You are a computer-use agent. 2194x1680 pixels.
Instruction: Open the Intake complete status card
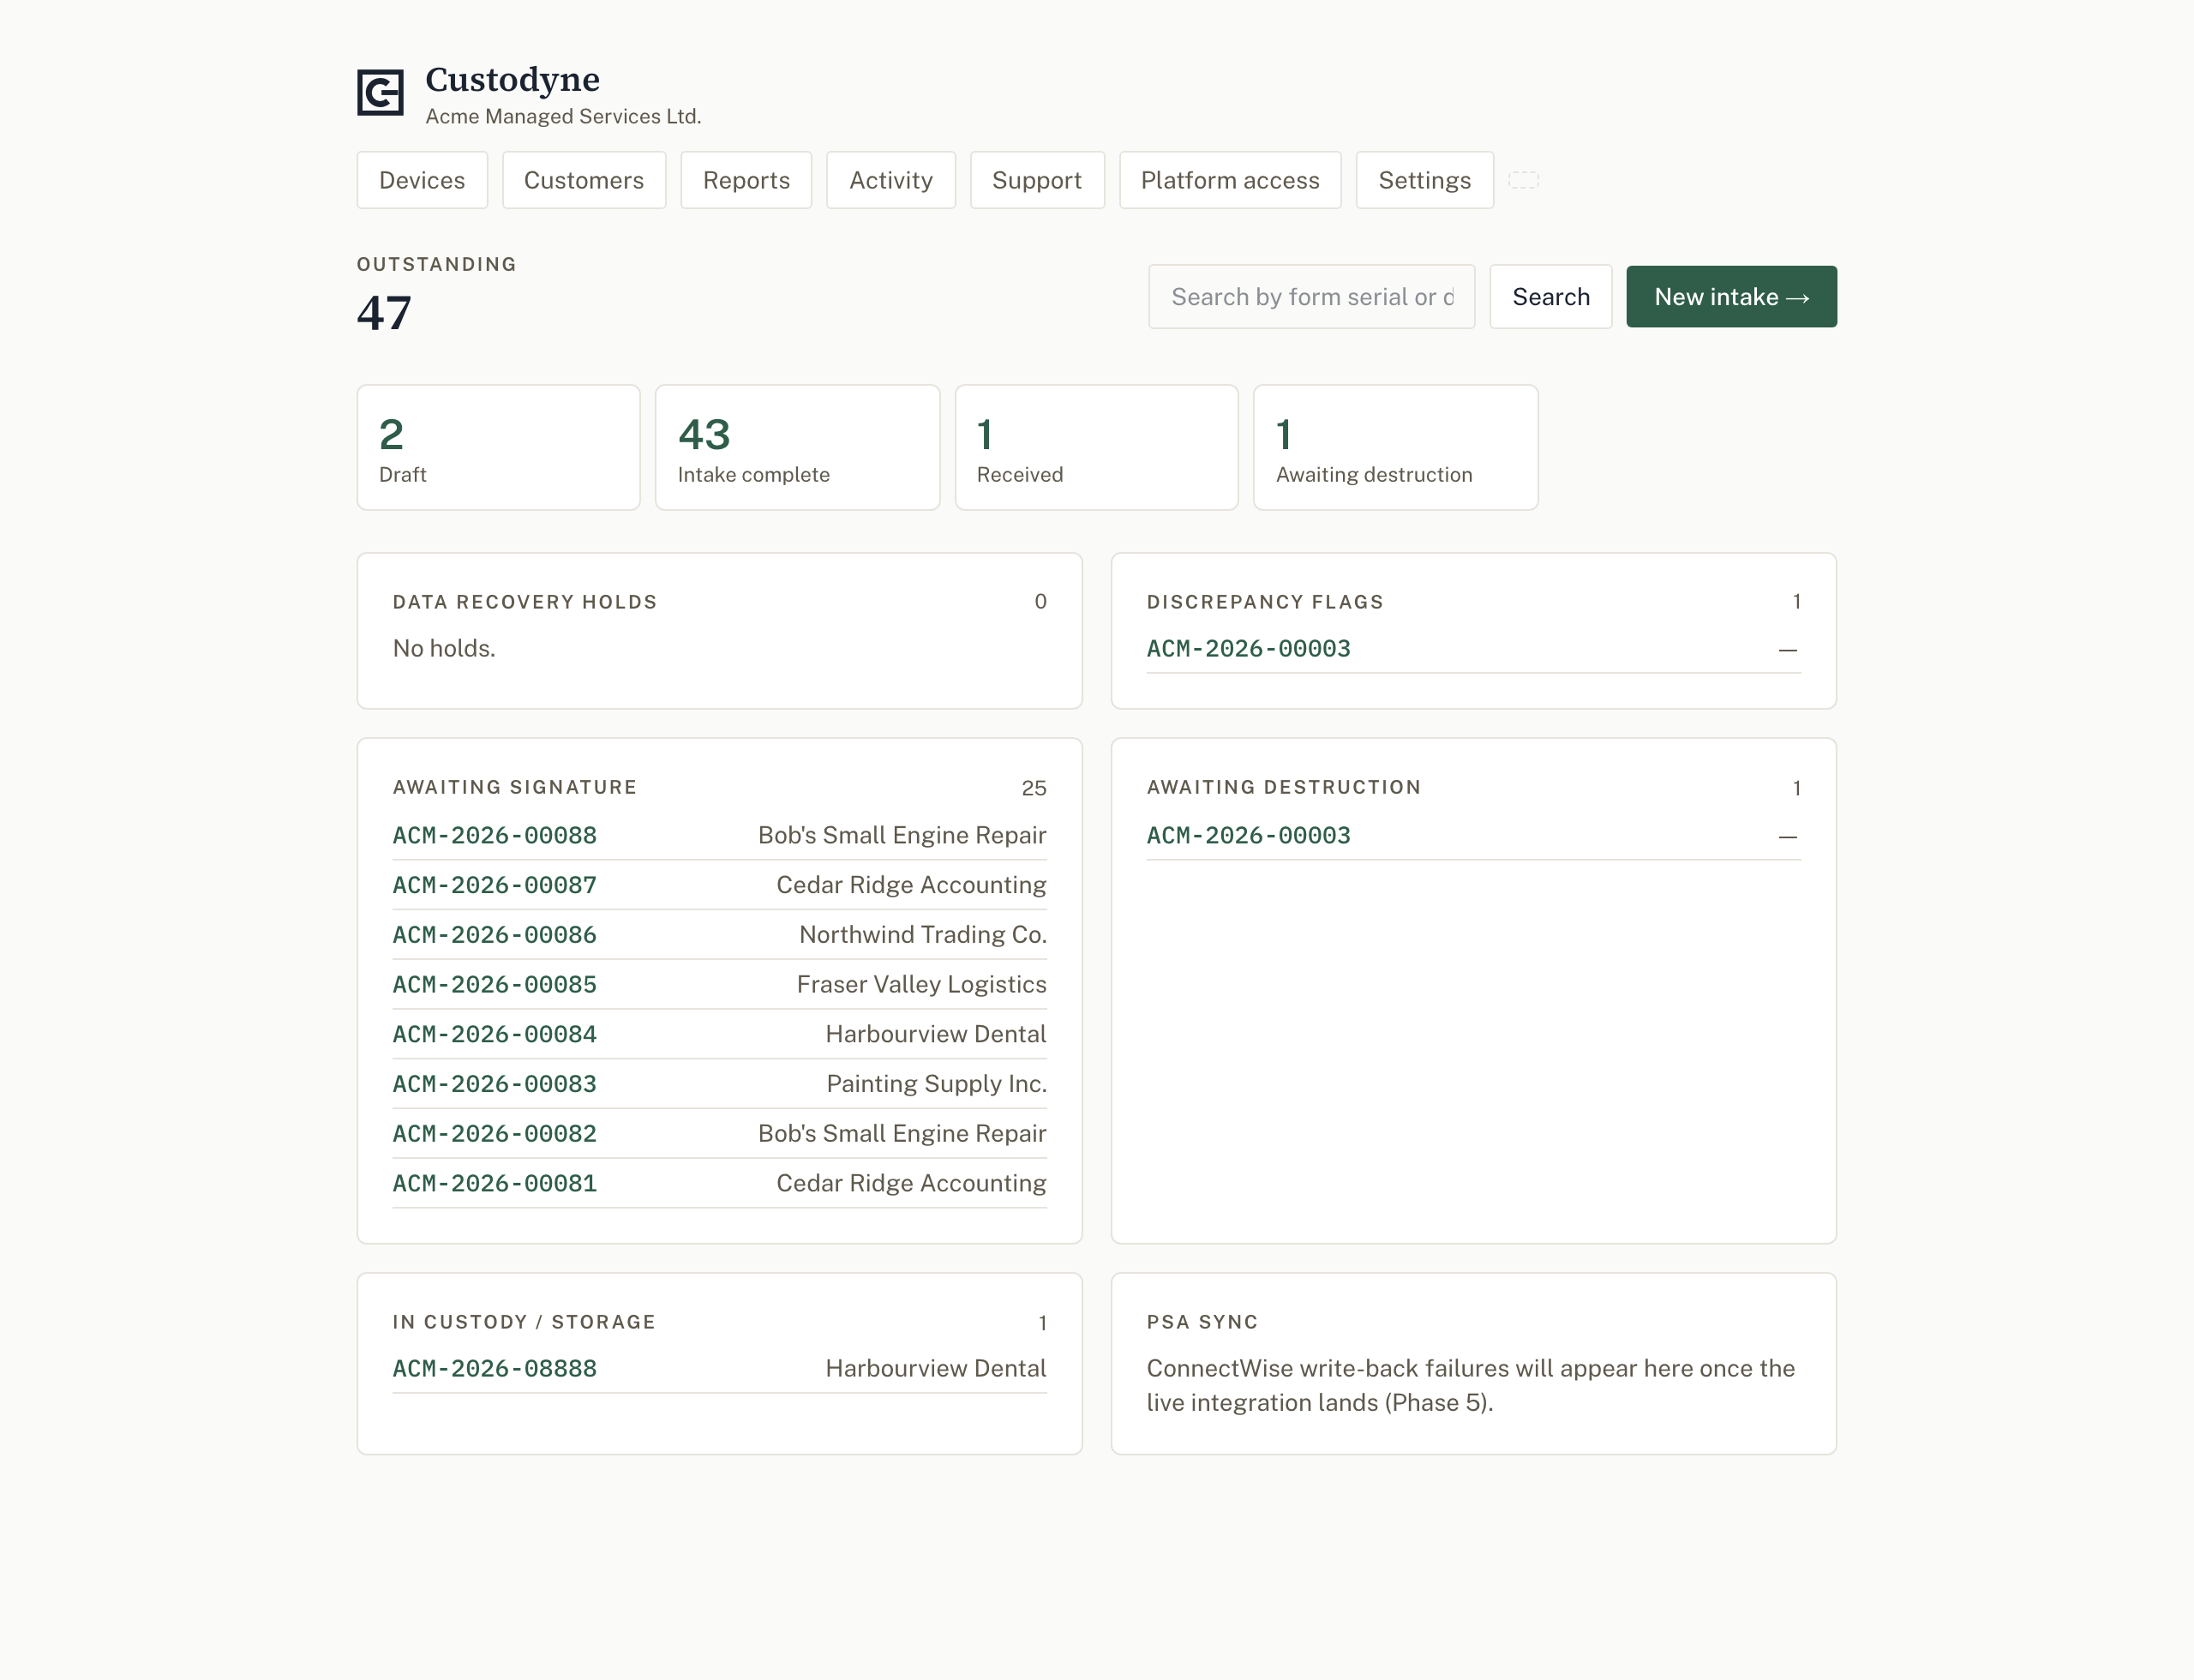tap(798, 448)
